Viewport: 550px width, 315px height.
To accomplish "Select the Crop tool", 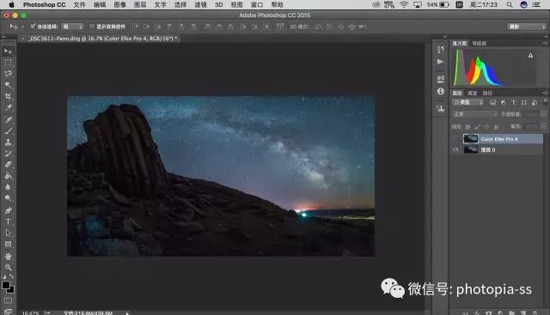I will click(8, 96).
